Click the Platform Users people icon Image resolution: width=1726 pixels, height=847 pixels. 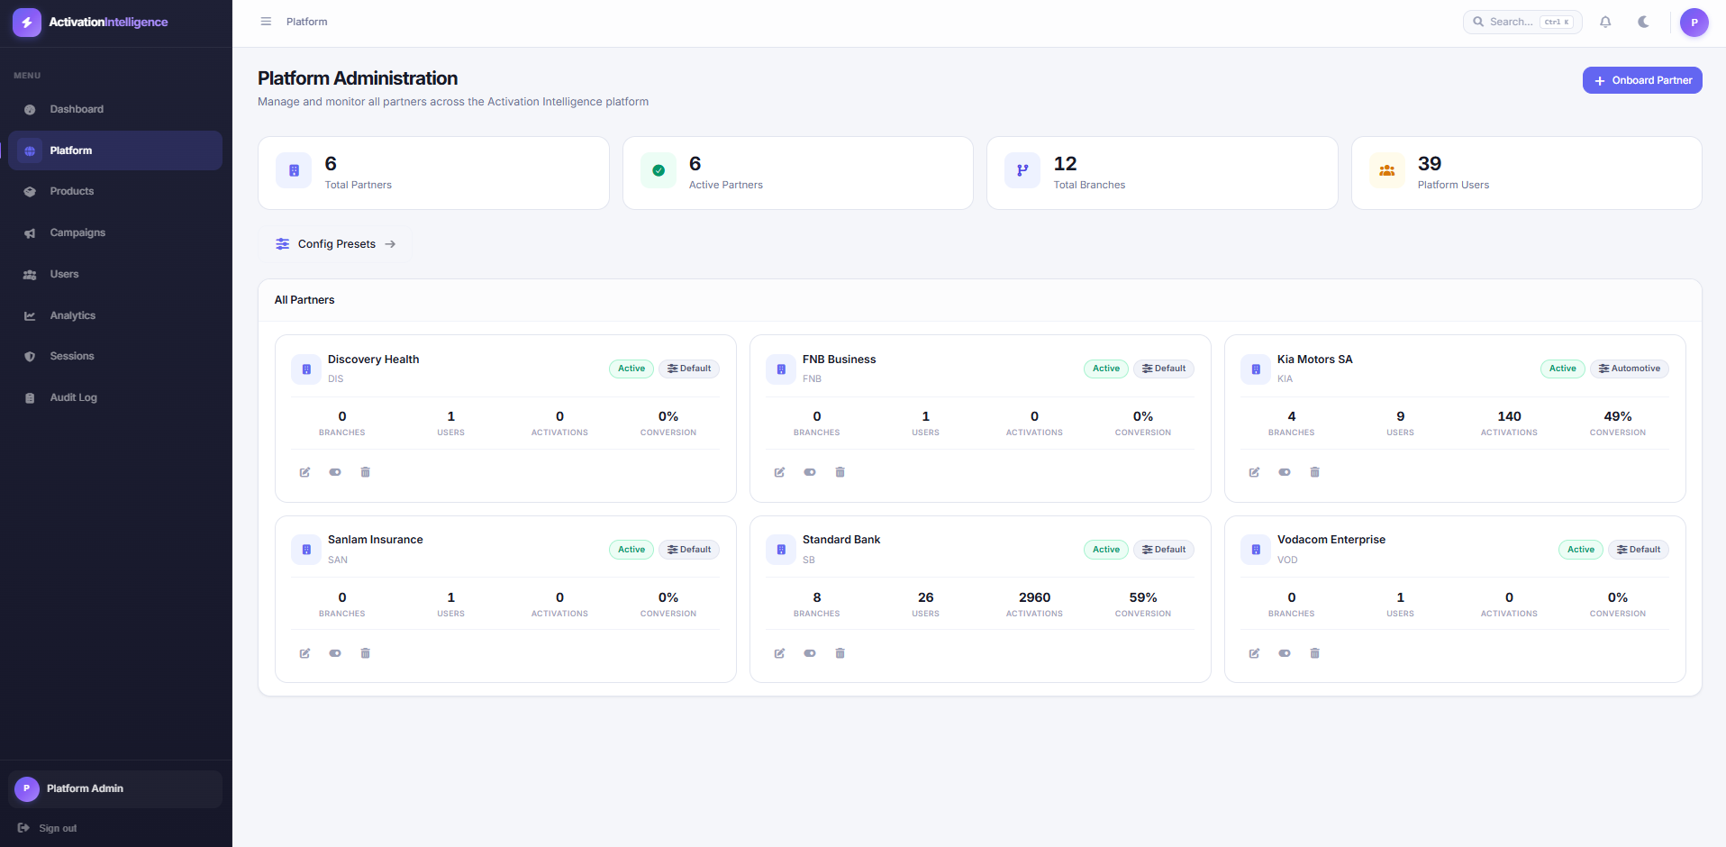1387,170
